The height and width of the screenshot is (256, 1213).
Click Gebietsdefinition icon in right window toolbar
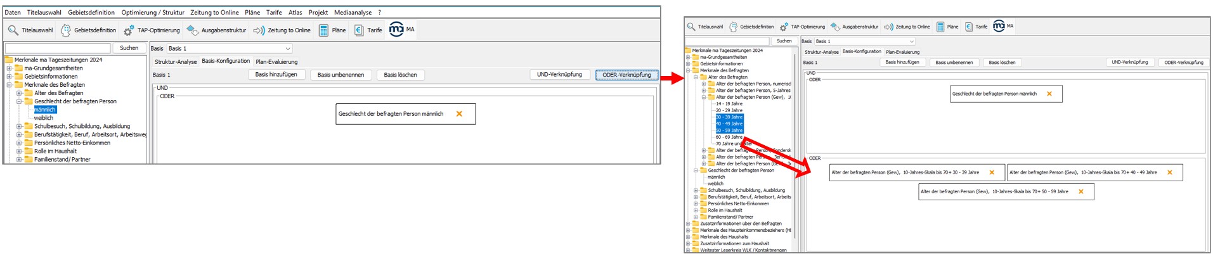tap(733, 27)
